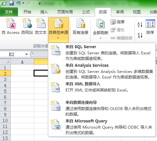The height and width of the screenshot is (141, 157).
Task: Click the Analysis Services cube icon
Action: [x=56, y=69]
